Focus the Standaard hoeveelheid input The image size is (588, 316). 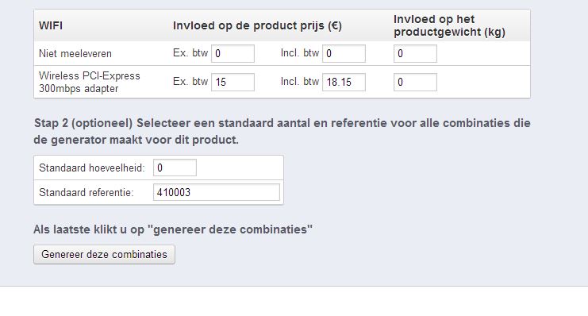point(175,168)
